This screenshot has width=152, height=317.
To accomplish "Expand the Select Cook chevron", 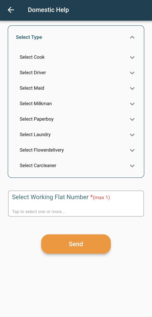I will tap(132, 57).
